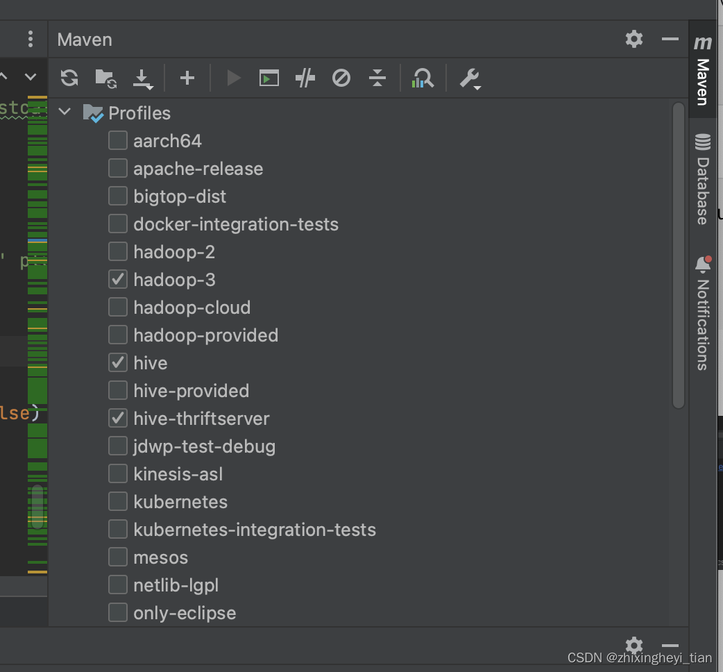Screen dimensions: 723x672
Task: Run Maven build play icon
Action: tap(234, 78)
